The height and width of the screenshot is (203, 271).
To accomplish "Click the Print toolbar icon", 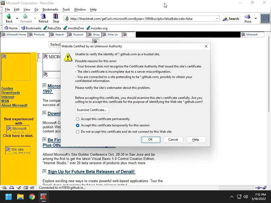I will 247,17.
